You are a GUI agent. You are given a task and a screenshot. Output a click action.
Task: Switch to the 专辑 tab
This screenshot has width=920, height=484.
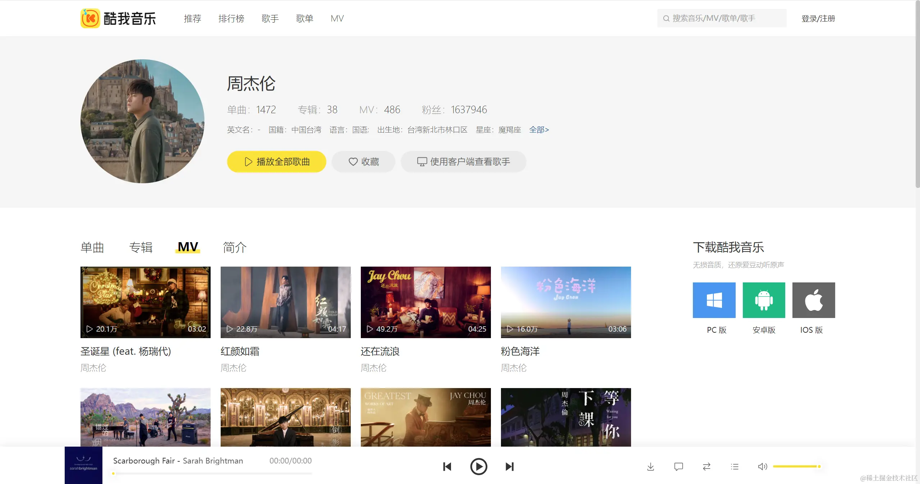click(x=141, y=247)
